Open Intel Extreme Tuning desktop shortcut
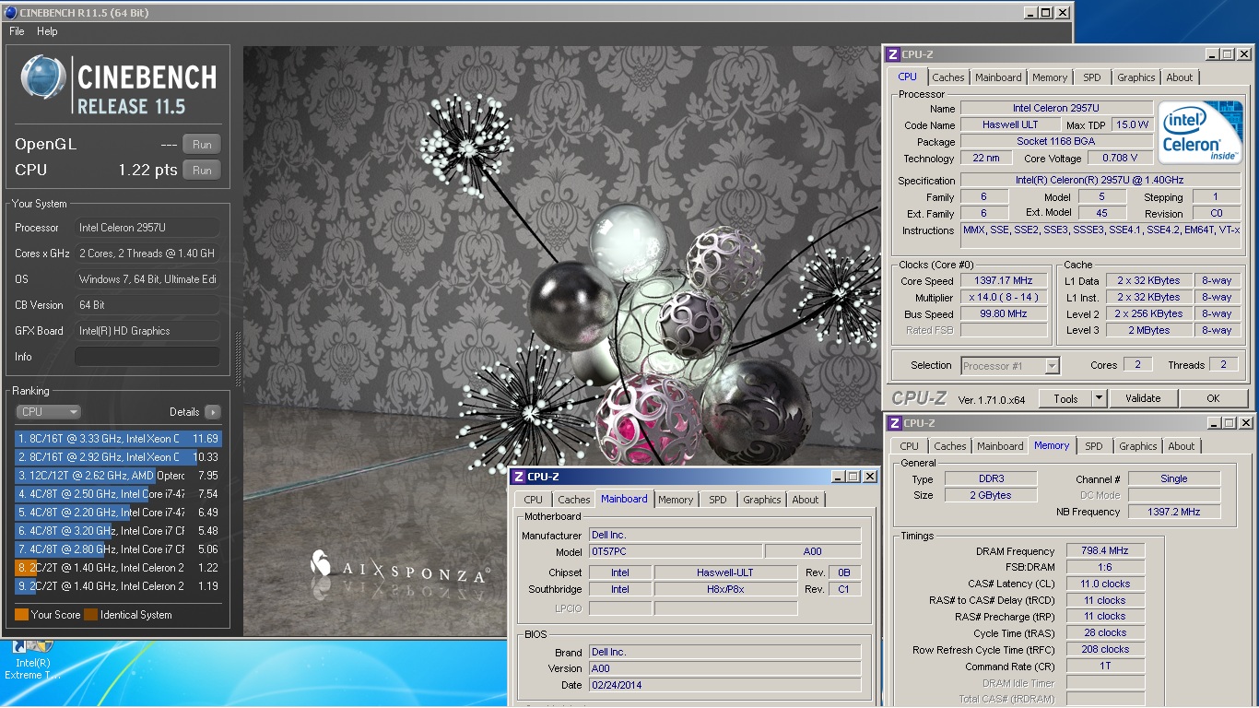Screen dimensions: 1259x708 (30, 660)
